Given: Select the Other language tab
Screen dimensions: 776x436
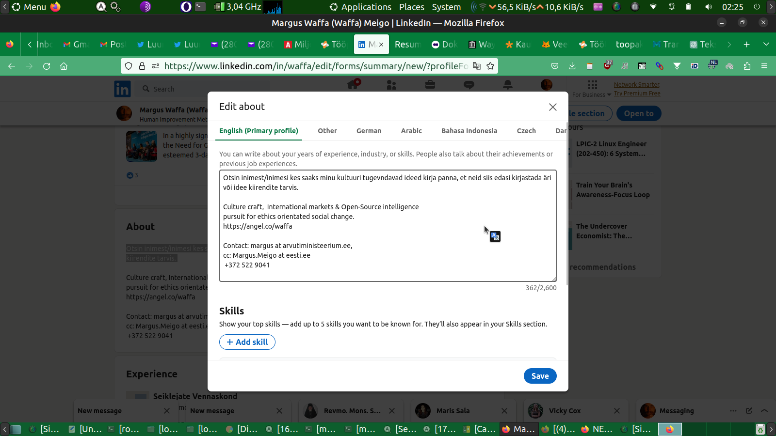Looking at the screenshot, I should click(x=327, y=131).
